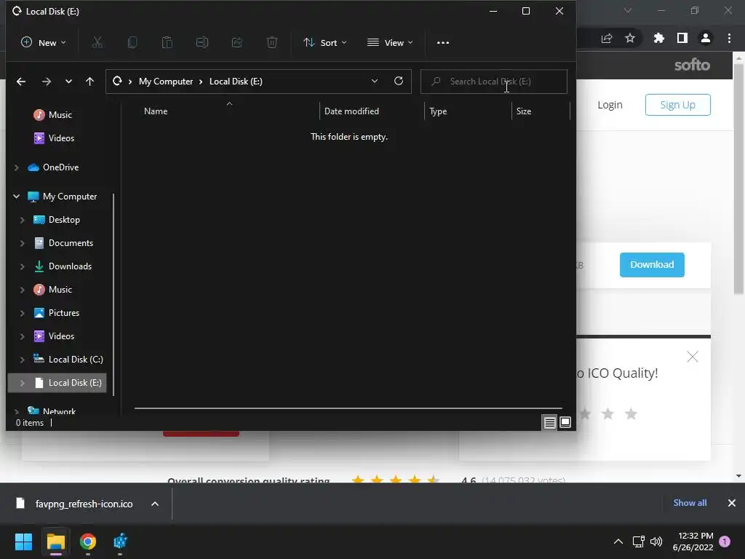The width and height of the screenshot is (745, 559).
Task: Bookmark this page with star icon
Action: pos(630,38)
